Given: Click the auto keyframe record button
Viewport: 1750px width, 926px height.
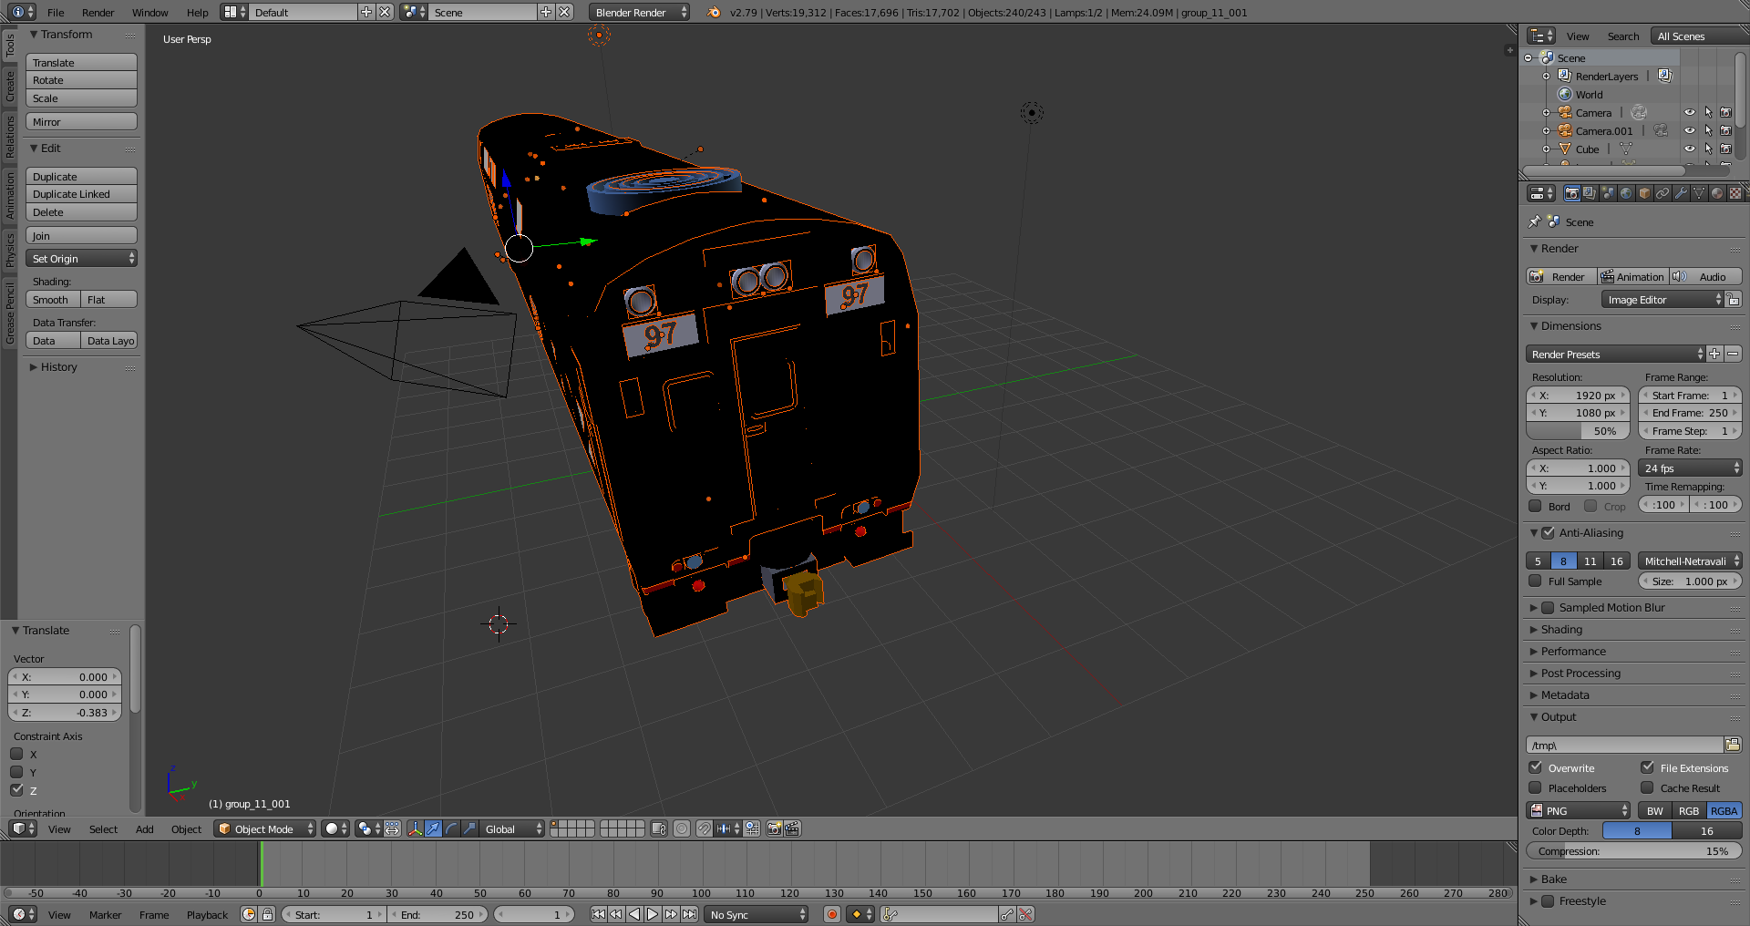Looking at the screenshot, I should pos(831,914).
